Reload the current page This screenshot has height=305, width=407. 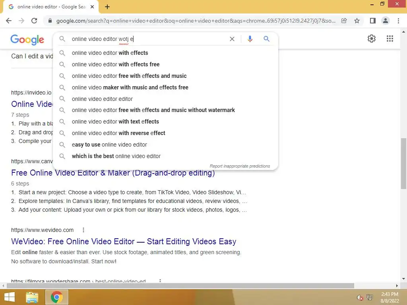(34, 21)
